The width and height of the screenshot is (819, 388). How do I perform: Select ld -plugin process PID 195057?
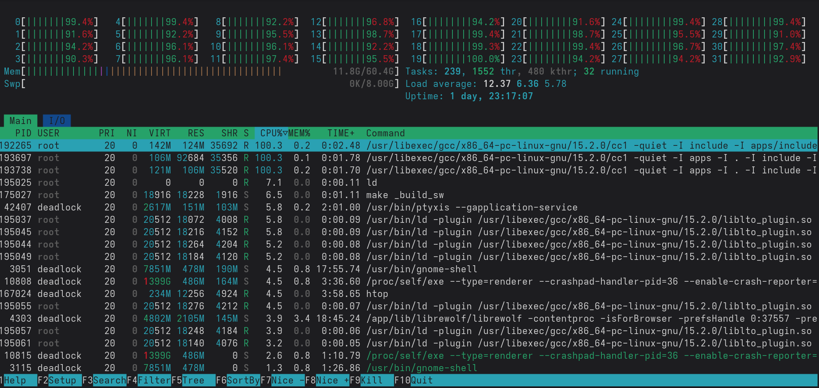click(409, 331)
